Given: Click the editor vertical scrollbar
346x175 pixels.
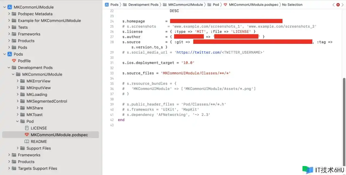Looking at the screenshot, I should point(344,108).
